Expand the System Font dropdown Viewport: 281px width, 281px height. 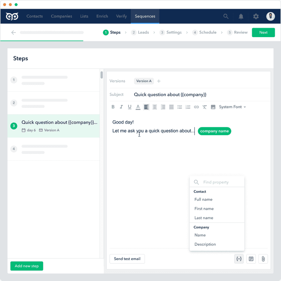(x=232, y=107)
